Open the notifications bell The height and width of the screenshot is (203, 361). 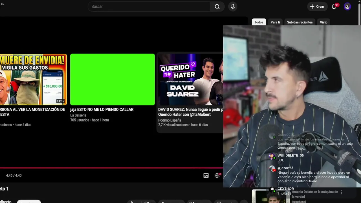coord(334,6)
